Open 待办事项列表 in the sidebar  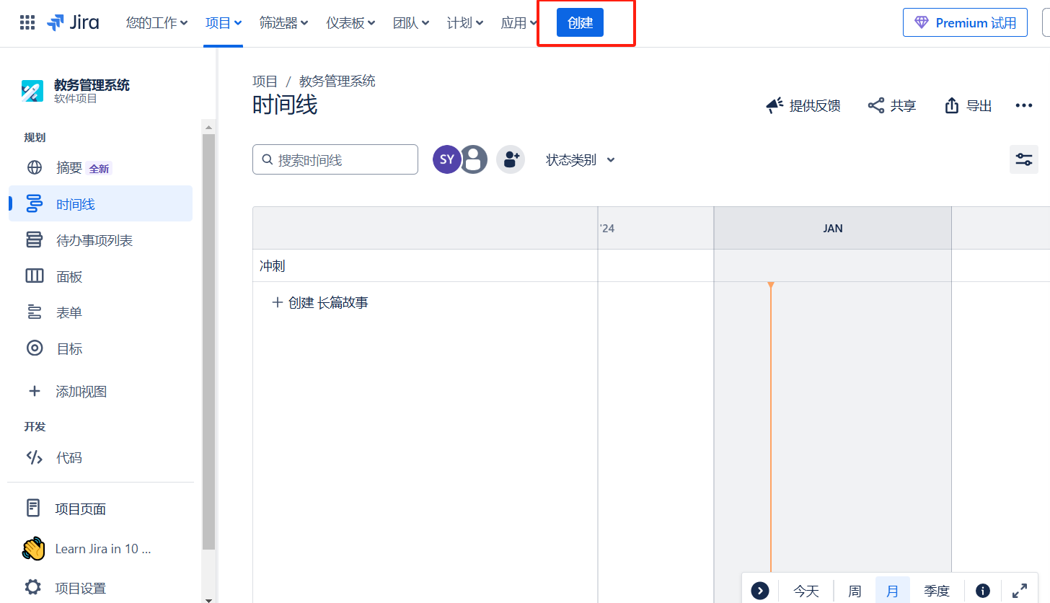point(101,240)
